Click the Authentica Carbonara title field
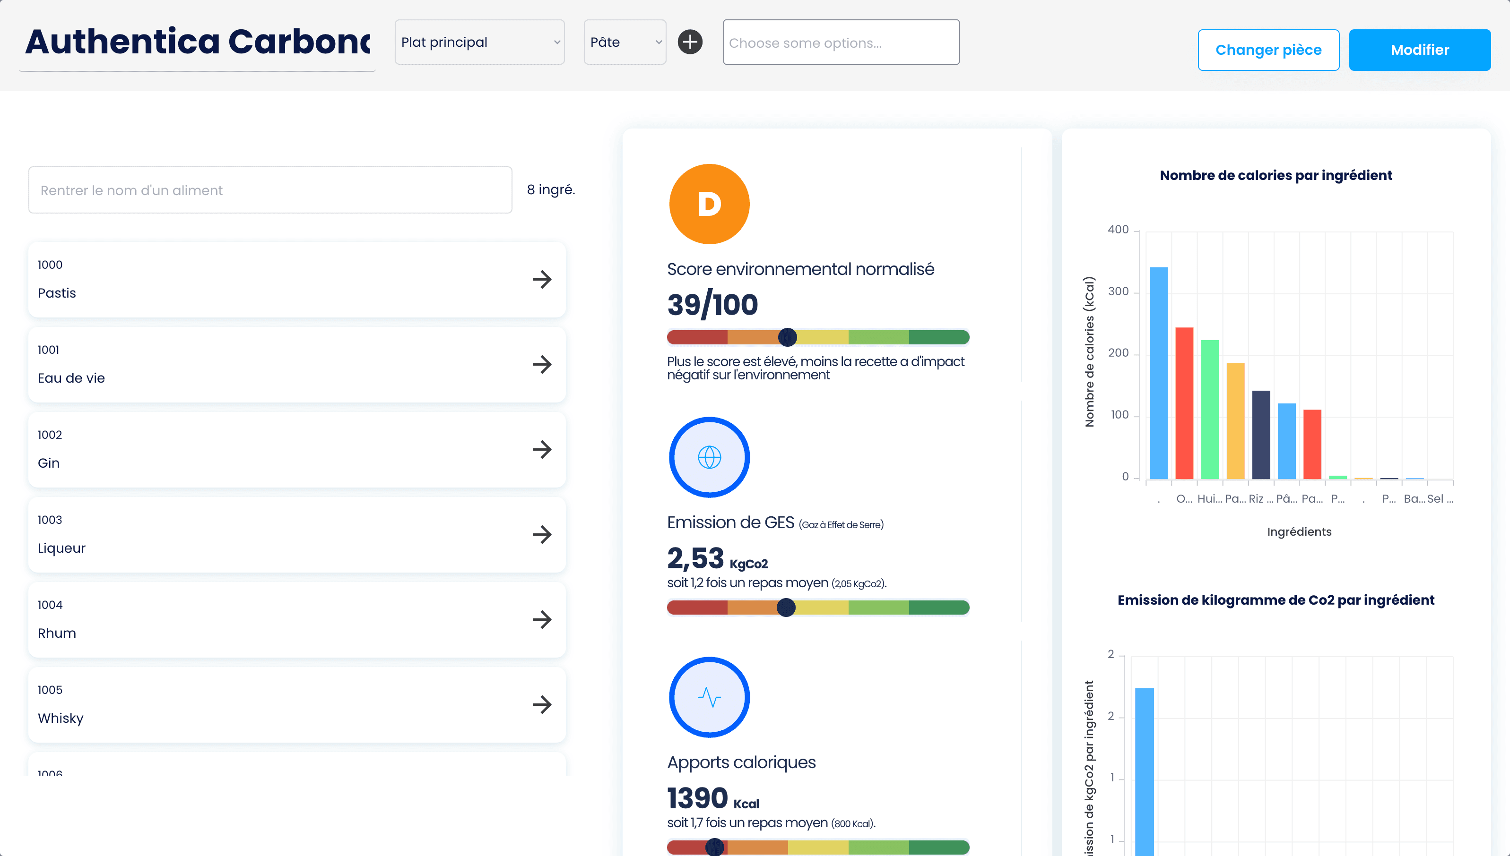1510x856 pixels. tap(198, 43)
